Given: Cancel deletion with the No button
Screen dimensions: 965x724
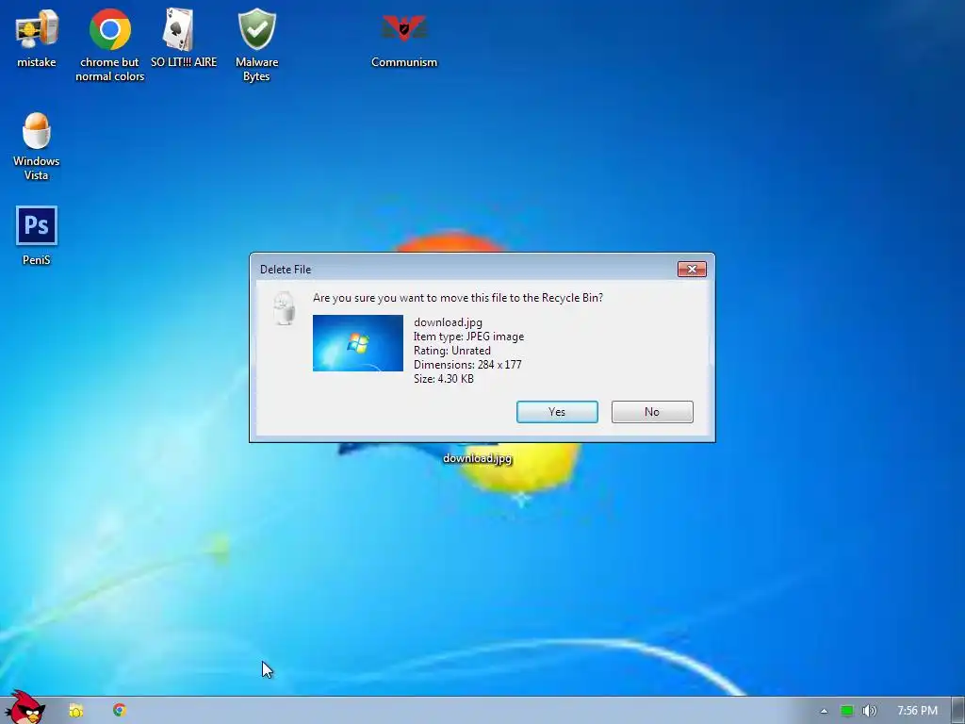Looking at the screenshot, I should (652, 412).
